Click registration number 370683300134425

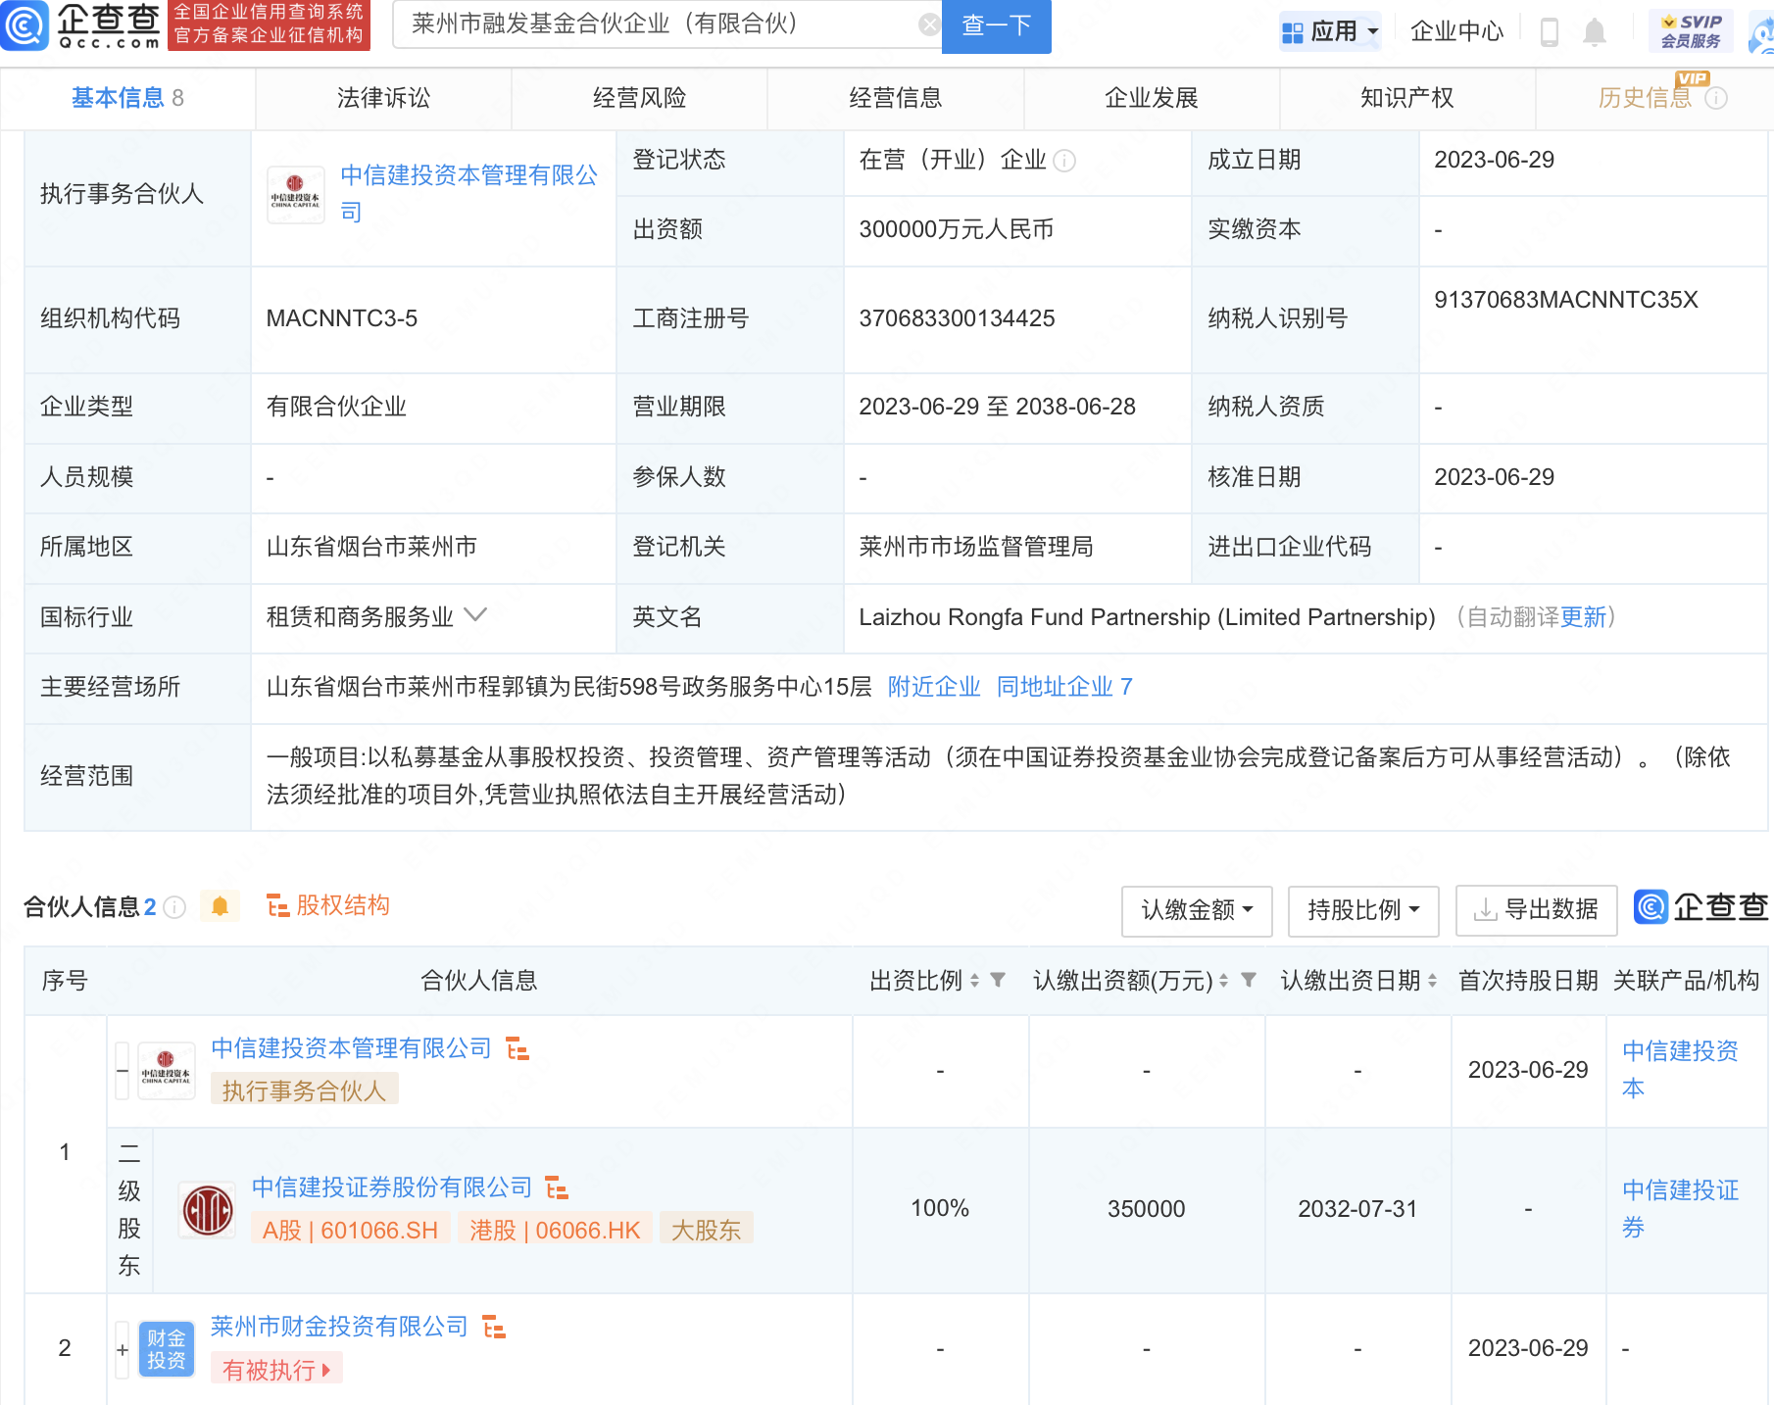click(957, 318)
